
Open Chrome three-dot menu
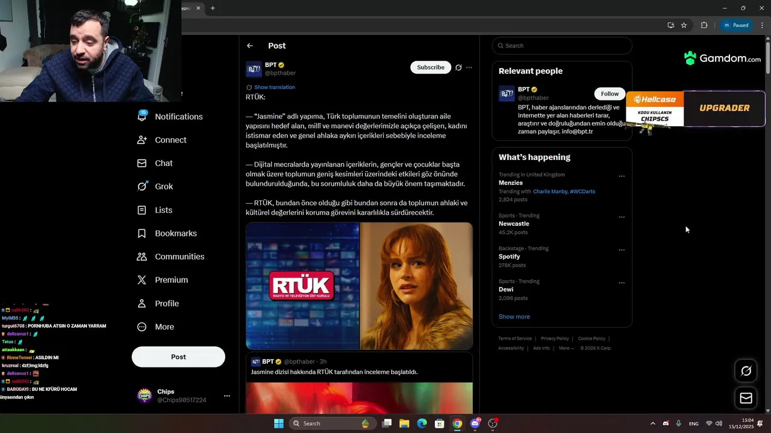pos(762,25)
